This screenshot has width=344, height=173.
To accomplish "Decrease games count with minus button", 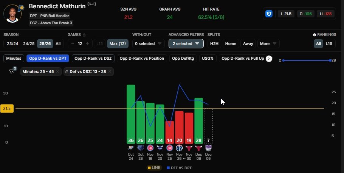I will [73, 44].
